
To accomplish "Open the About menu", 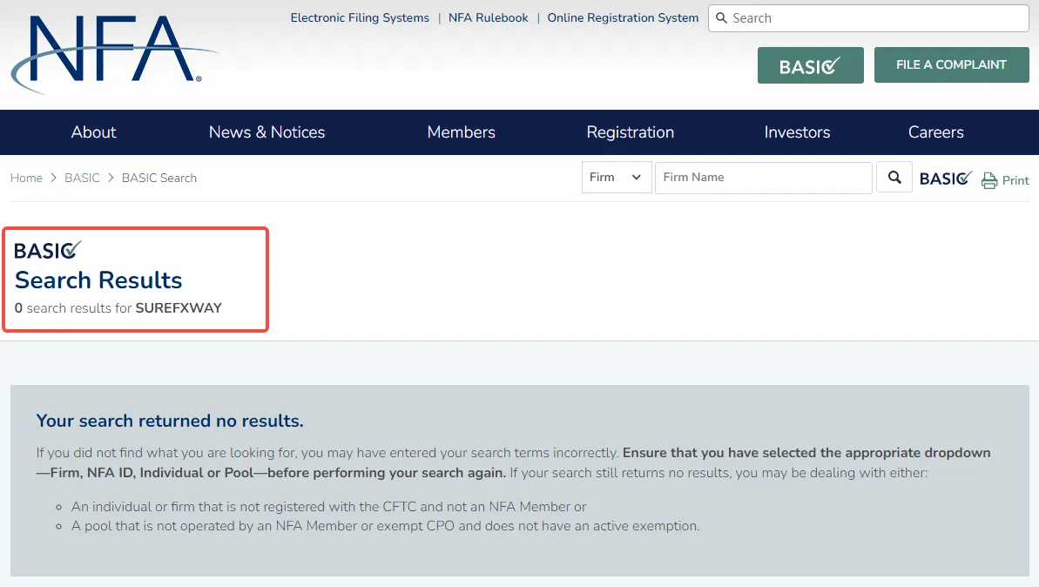I will tap(93, 132).
